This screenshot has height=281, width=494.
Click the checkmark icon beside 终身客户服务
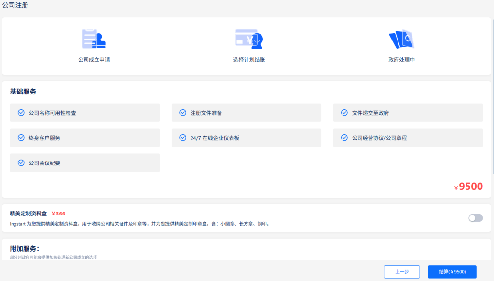(20, 137)
